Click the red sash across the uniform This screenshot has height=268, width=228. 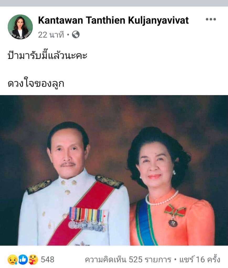[81, 214]
